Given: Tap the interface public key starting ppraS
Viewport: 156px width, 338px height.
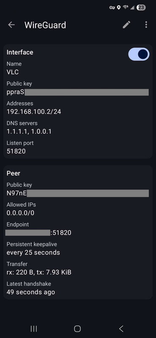Looking at the screenshot, I should tap(78, 92).
